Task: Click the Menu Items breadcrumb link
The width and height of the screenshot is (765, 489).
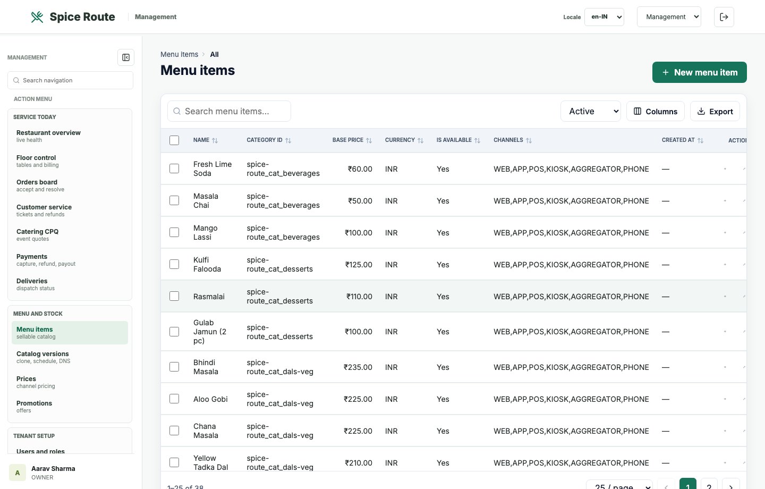Action: click(x=179, y=54)
